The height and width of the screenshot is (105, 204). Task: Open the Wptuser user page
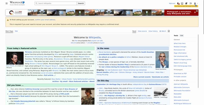172,3
